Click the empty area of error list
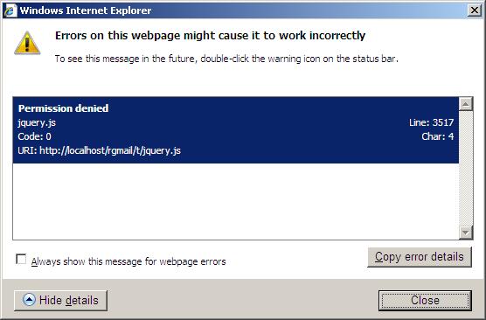The height and width of the screenshot is (320, 486). tap(235, 201)
